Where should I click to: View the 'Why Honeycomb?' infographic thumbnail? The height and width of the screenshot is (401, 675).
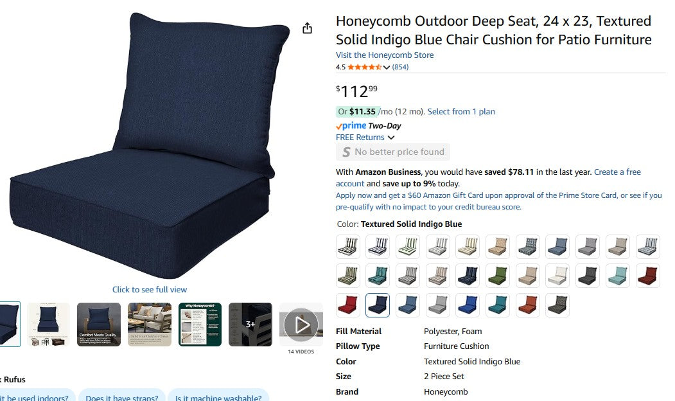tap(200, 325)
